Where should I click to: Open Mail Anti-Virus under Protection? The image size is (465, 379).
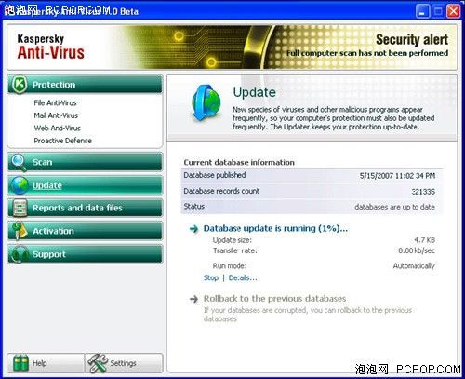56,115
